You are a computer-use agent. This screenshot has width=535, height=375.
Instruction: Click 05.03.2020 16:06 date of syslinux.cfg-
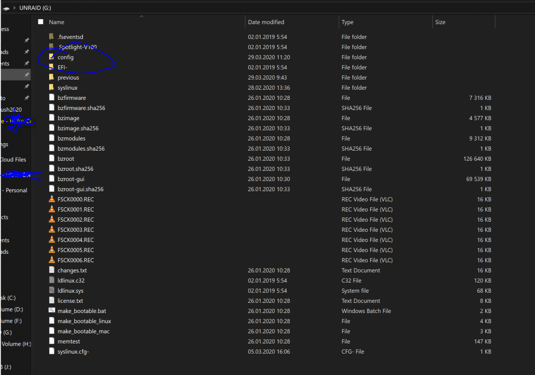tap(269, 351)
